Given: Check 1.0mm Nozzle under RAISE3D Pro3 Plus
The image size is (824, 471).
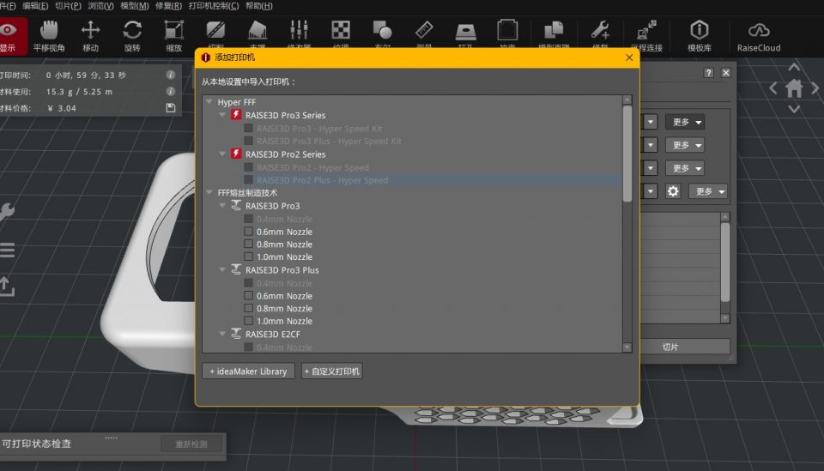Looking at the screenshot, I should pyautogui.click(x=249, y=321).
